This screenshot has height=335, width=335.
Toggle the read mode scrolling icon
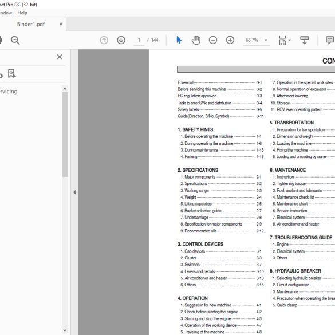pyautogui.click(x=305, y=40)
